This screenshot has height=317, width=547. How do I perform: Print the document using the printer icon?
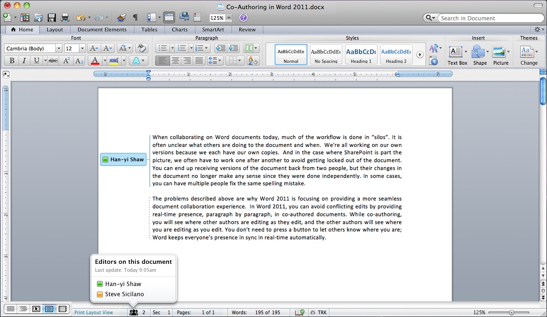65,18
